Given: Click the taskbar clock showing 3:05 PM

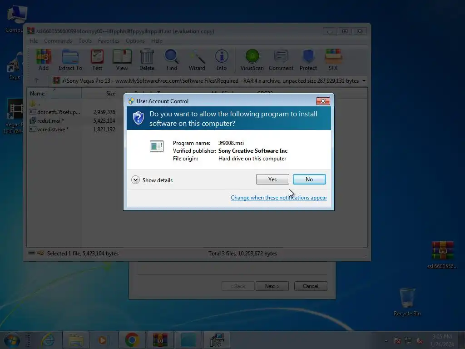Looking at the screenshot, I should [442, 340].
